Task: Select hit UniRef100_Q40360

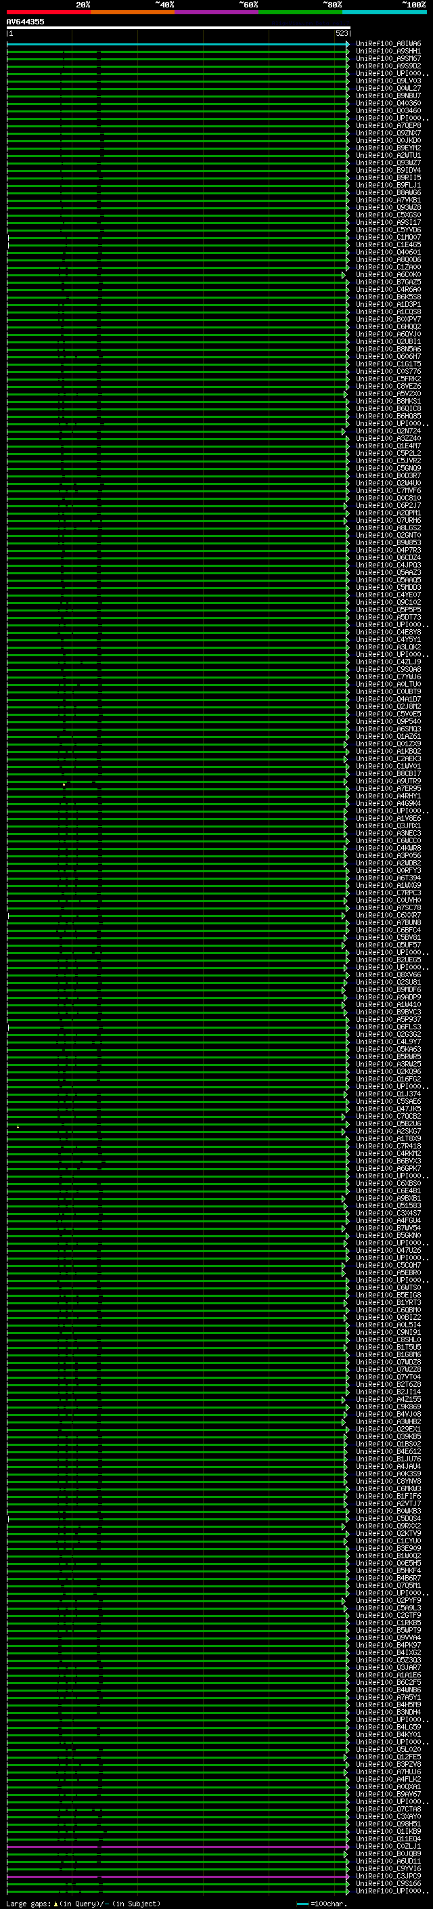Action: pos(388,103)
